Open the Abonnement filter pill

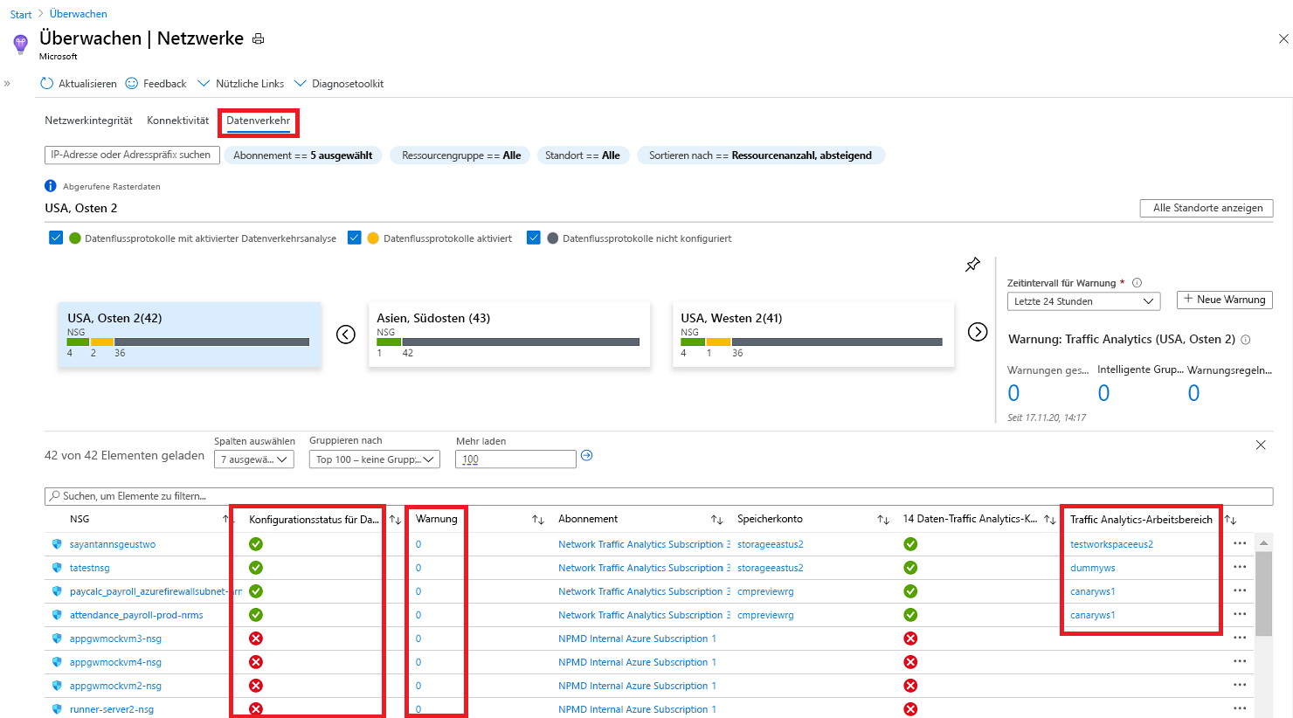[303, 155]
